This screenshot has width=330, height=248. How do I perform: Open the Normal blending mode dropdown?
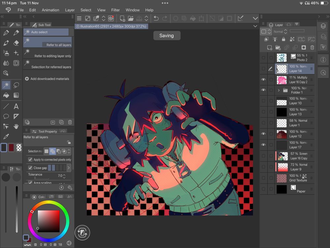point(278,32)
